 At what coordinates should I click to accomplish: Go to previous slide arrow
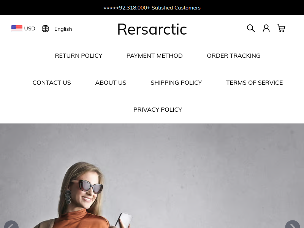11,225
